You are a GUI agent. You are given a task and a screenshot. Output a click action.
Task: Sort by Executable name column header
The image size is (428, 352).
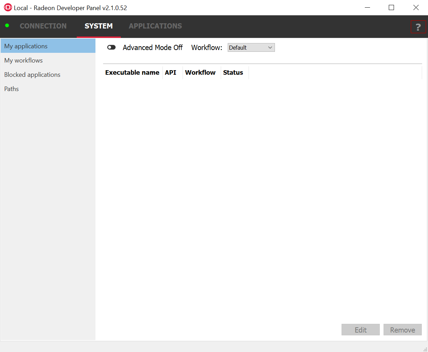tap(132, 73)
